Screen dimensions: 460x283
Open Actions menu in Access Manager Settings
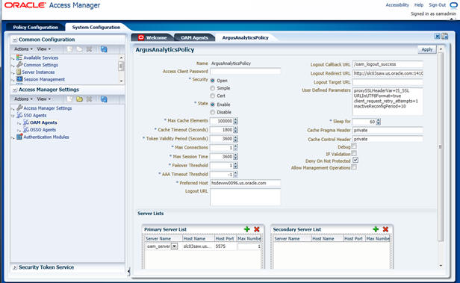[x=23, y=99]
